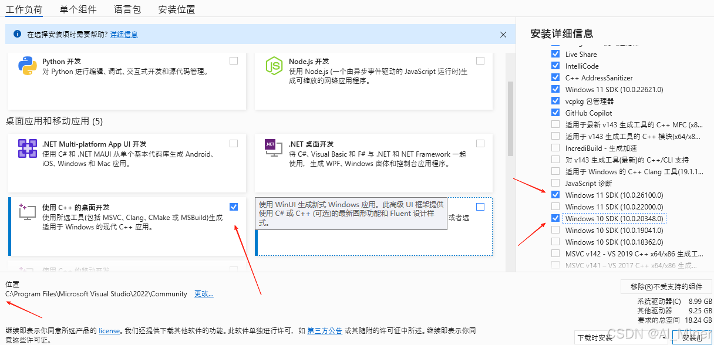Uncheck Windows 11 SDK (10.0.26100.0)

555,195
